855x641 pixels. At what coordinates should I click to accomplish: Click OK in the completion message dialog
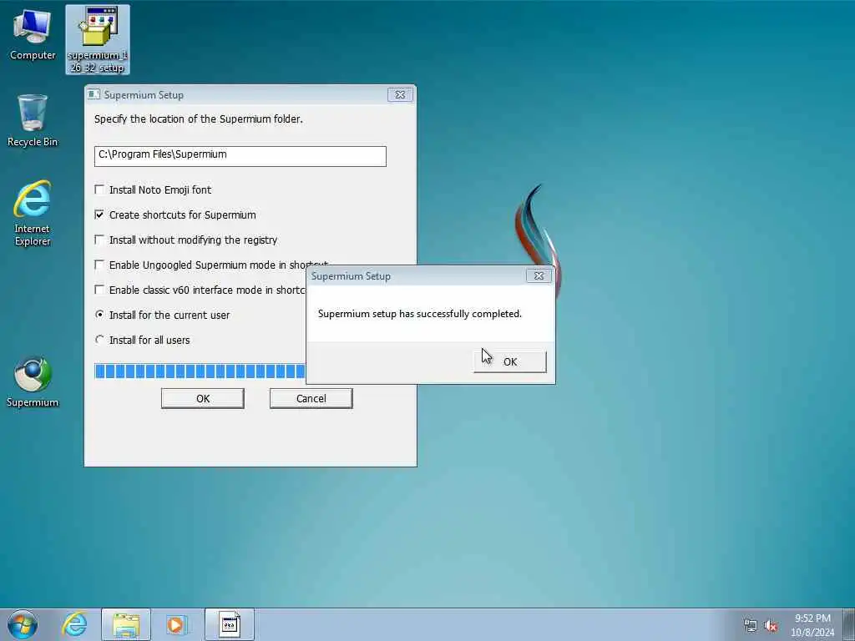[x=510, y=362]
